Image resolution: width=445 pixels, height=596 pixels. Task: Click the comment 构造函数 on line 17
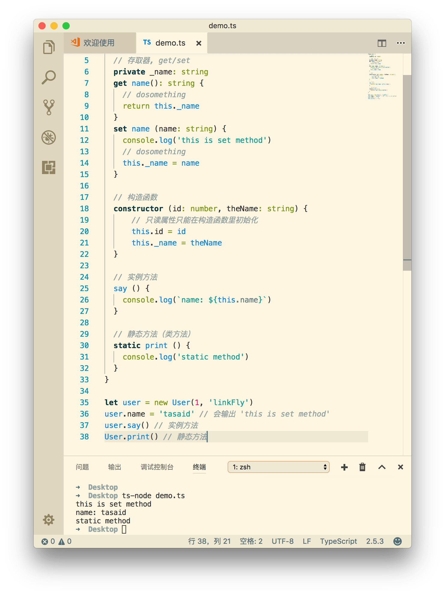pyautogui.click(x=136, y=197)
